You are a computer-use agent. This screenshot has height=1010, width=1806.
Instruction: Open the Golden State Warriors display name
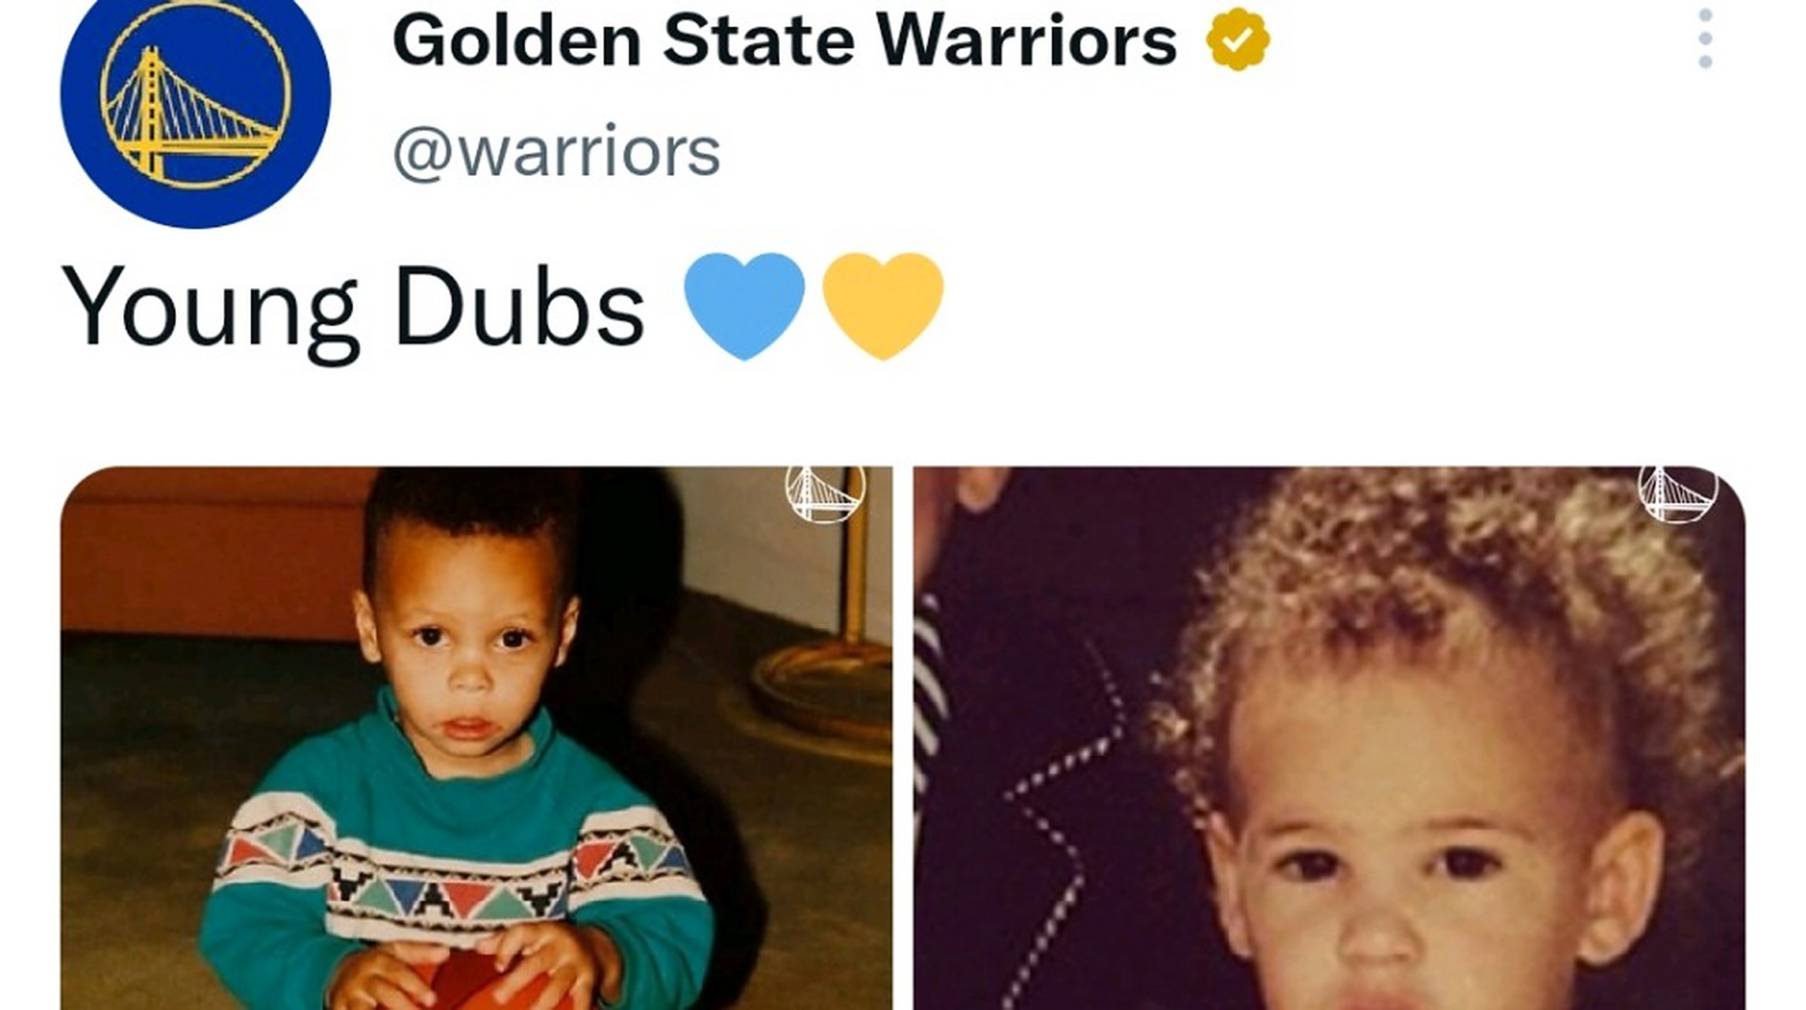click(x=785, y=39)
